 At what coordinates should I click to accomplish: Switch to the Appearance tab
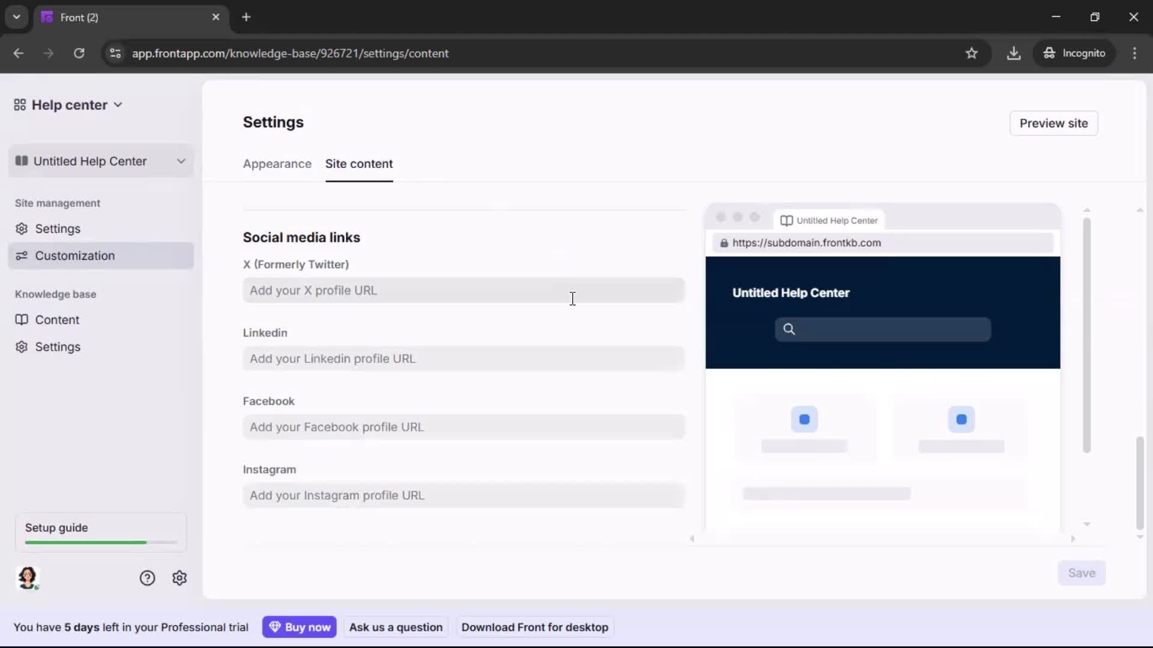click(277, 164)
